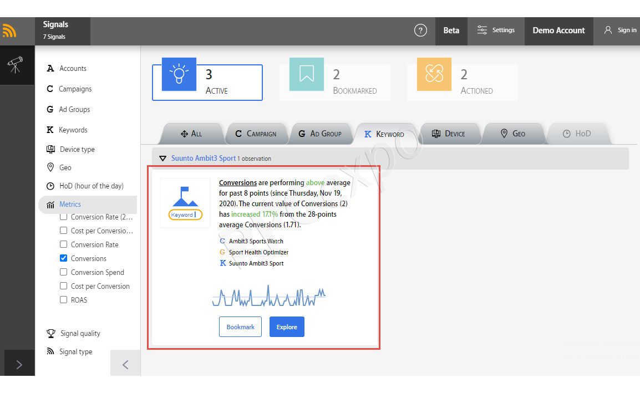Check the ROAS checkbox
The width and height of the screenshot is (640, 393).
point(64,299)
